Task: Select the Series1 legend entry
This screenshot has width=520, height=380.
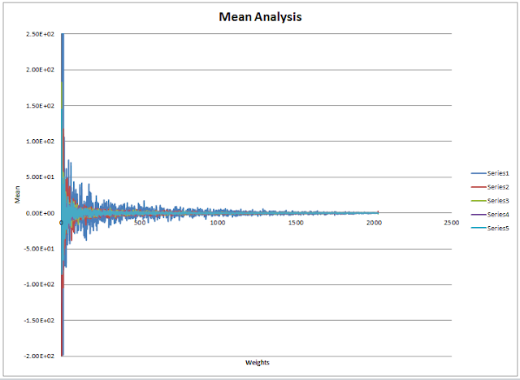Action: (x=490, y=173)
